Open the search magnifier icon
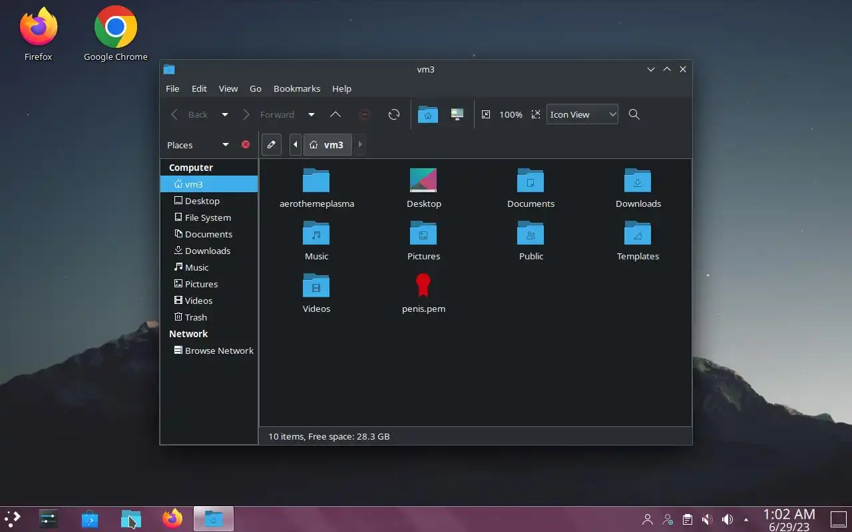 (634, 114)
